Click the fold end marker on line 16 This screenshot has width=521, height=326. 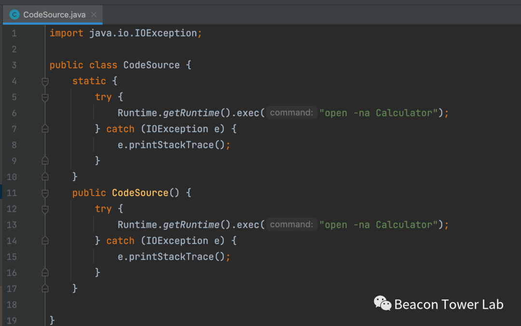pyautogui.click(x=45, y=273)
